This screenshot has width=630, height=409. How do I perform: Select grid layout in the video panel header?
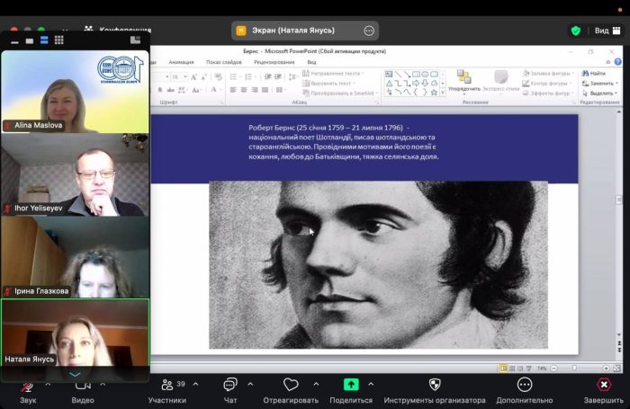[x=58, y=40]
